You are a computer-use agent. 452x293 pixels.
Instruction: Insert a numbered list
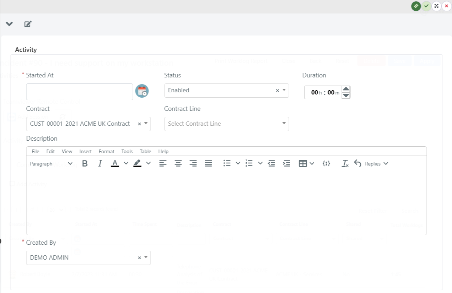pos(249,163)
